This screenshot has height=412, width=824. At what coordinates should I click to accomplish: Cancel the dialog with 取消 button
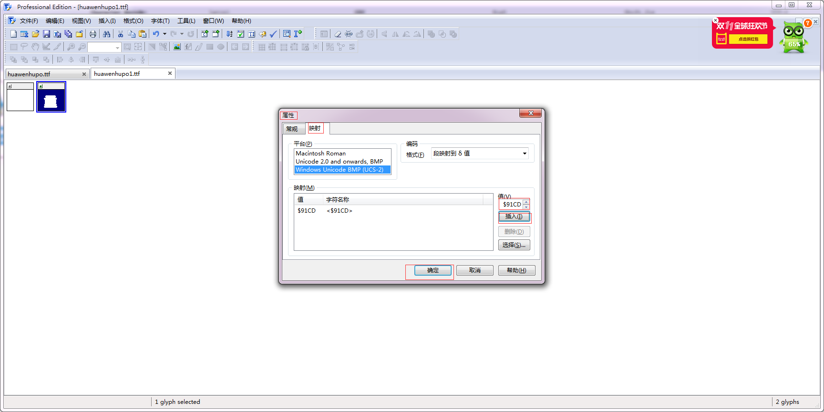tap(475, 270)
